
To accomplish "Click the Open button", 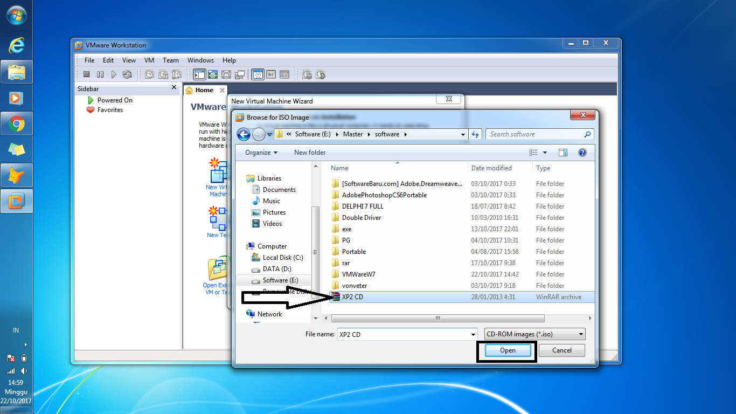I will [508, 350].
